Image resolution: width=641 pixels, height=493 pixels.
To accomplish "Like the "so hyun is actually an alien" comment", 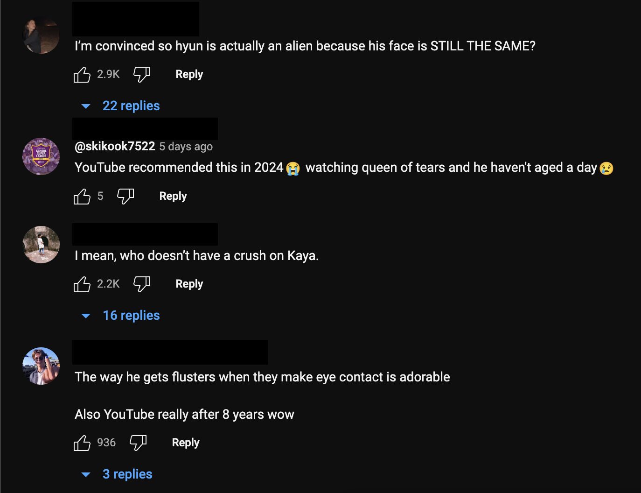I will [x=82, y=75].
